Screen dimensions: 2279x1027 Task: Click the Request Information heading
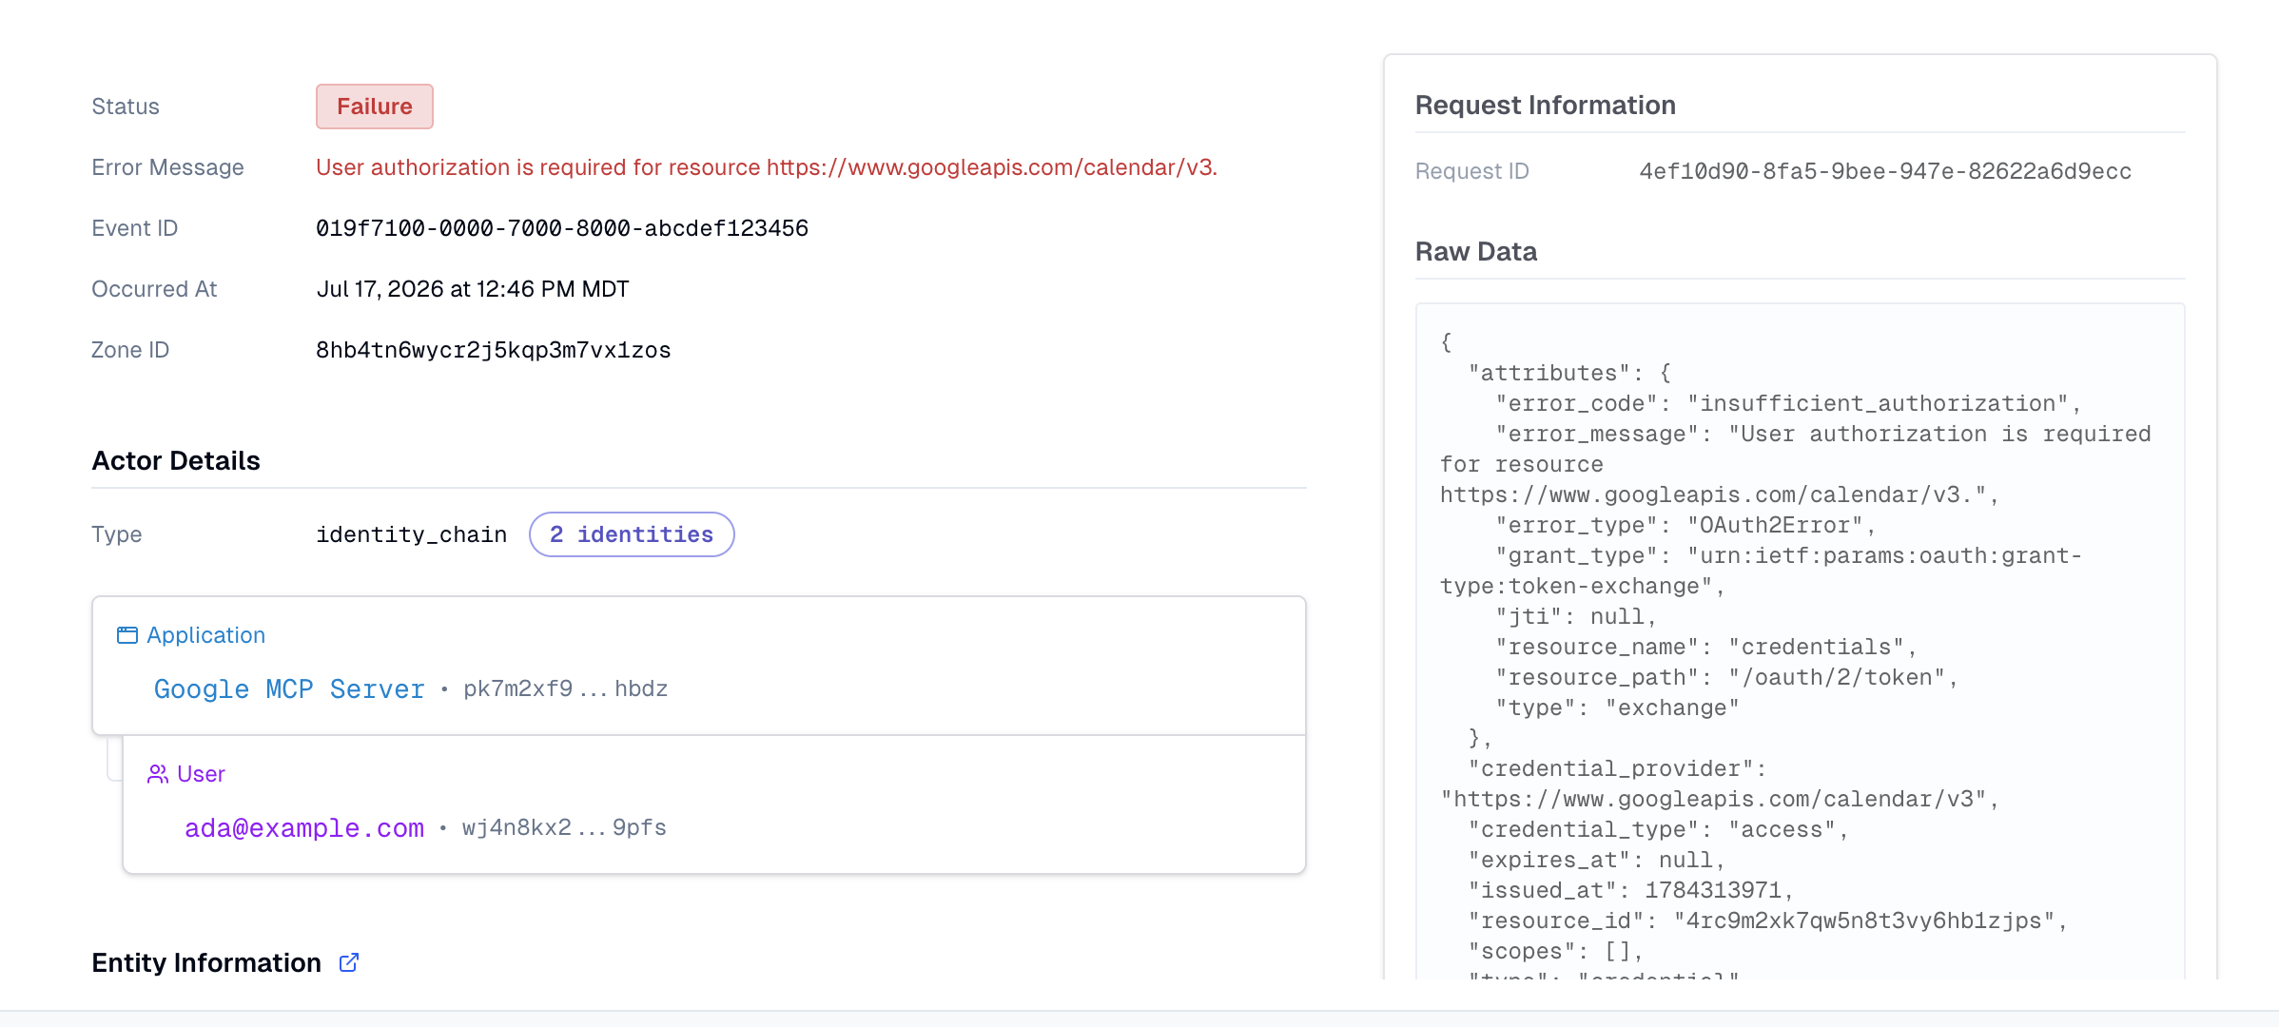(x=1546, y=105)
